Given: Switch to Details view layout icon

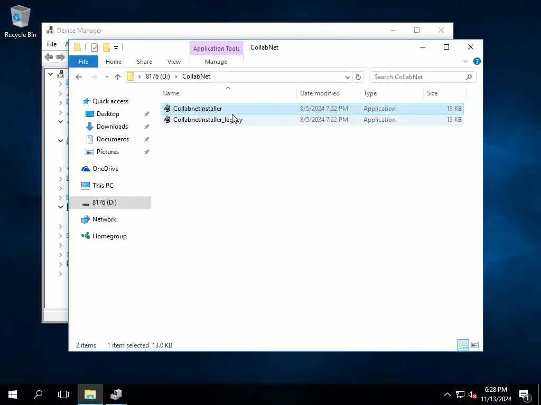Looking at the screenshot, I should click(x=463, y=345).
